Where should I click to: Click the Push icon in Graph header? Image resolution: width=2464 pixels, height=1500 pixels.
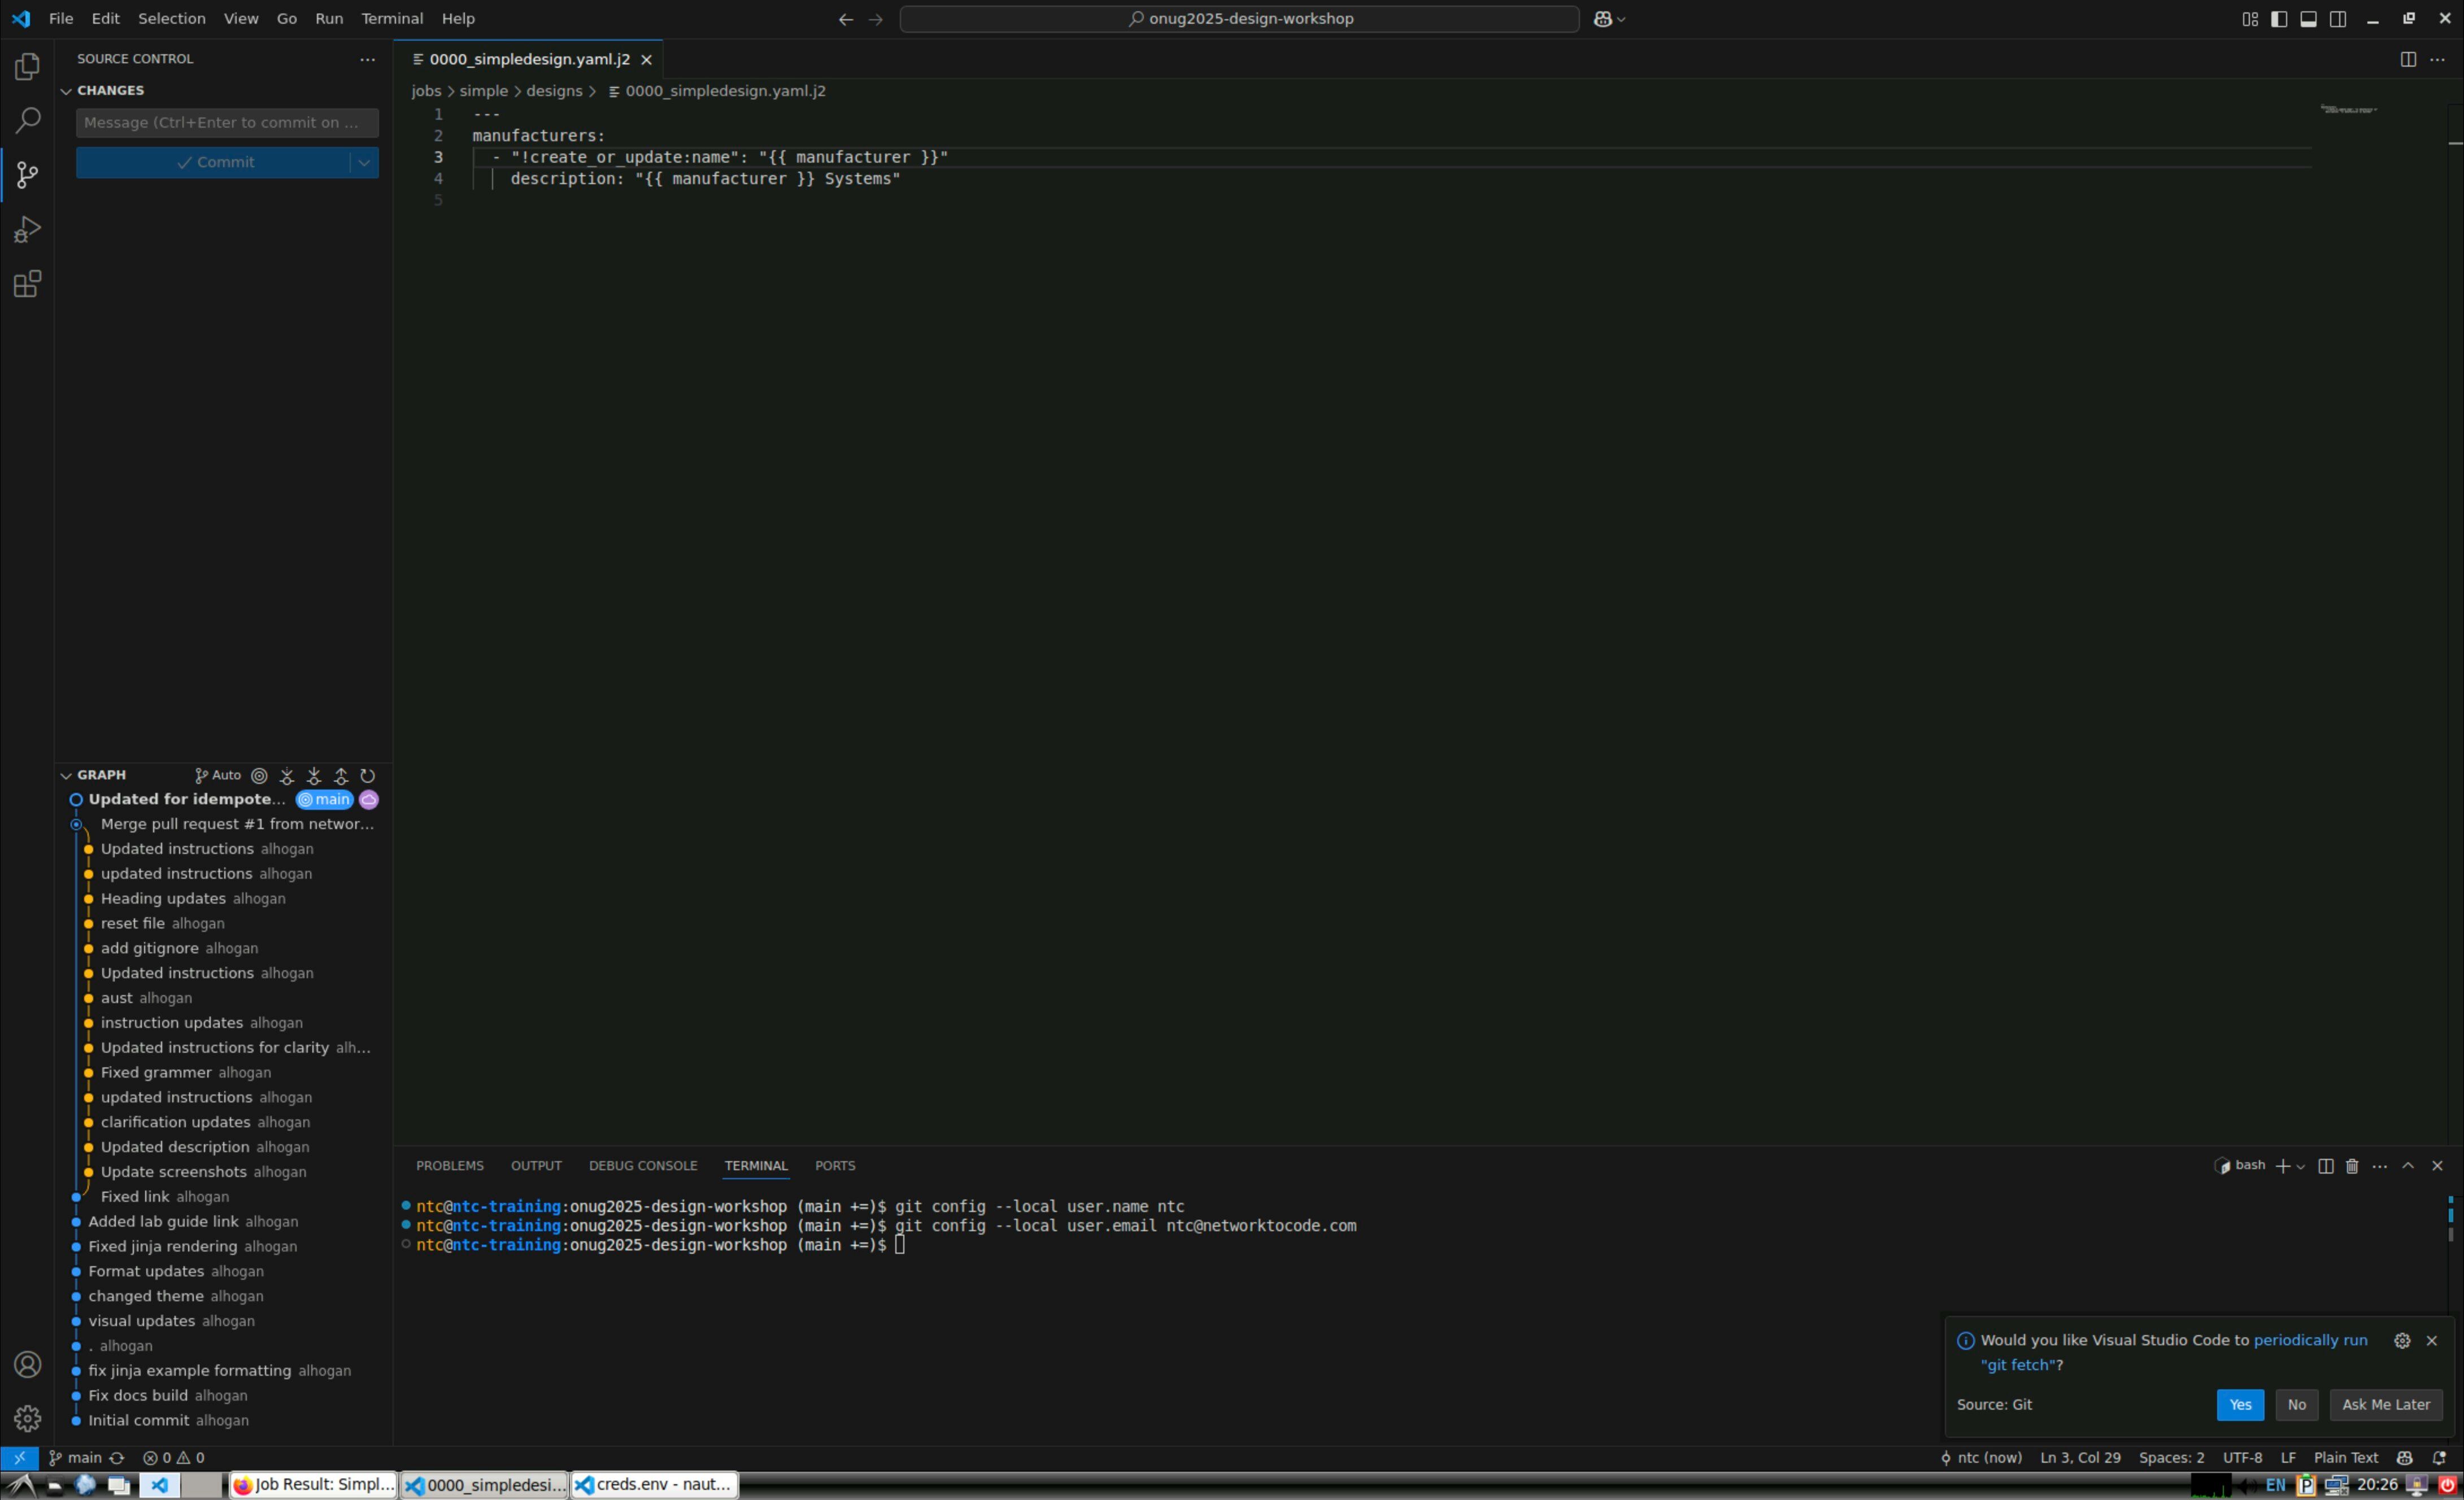[341, 776]
